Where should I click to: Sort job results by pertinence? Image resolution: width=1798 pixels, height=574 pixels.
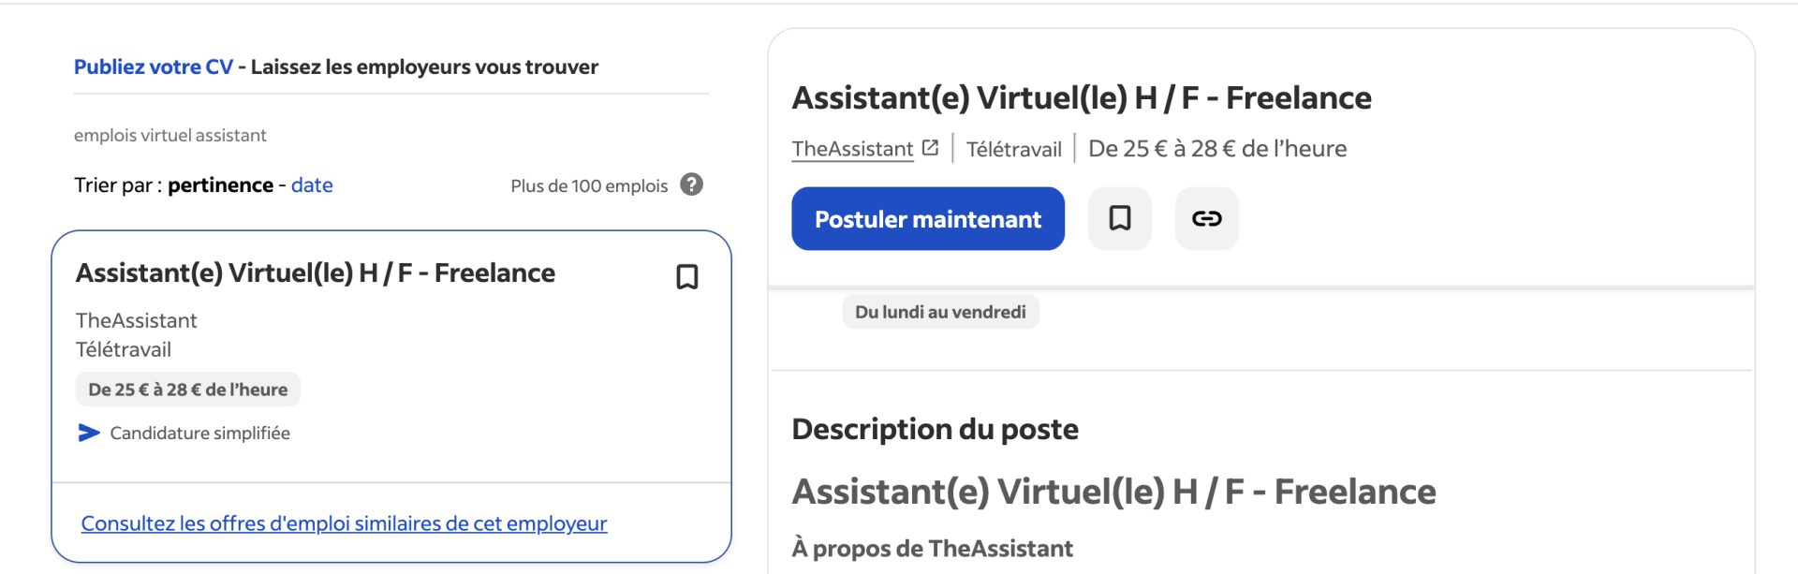click(220, 184)
